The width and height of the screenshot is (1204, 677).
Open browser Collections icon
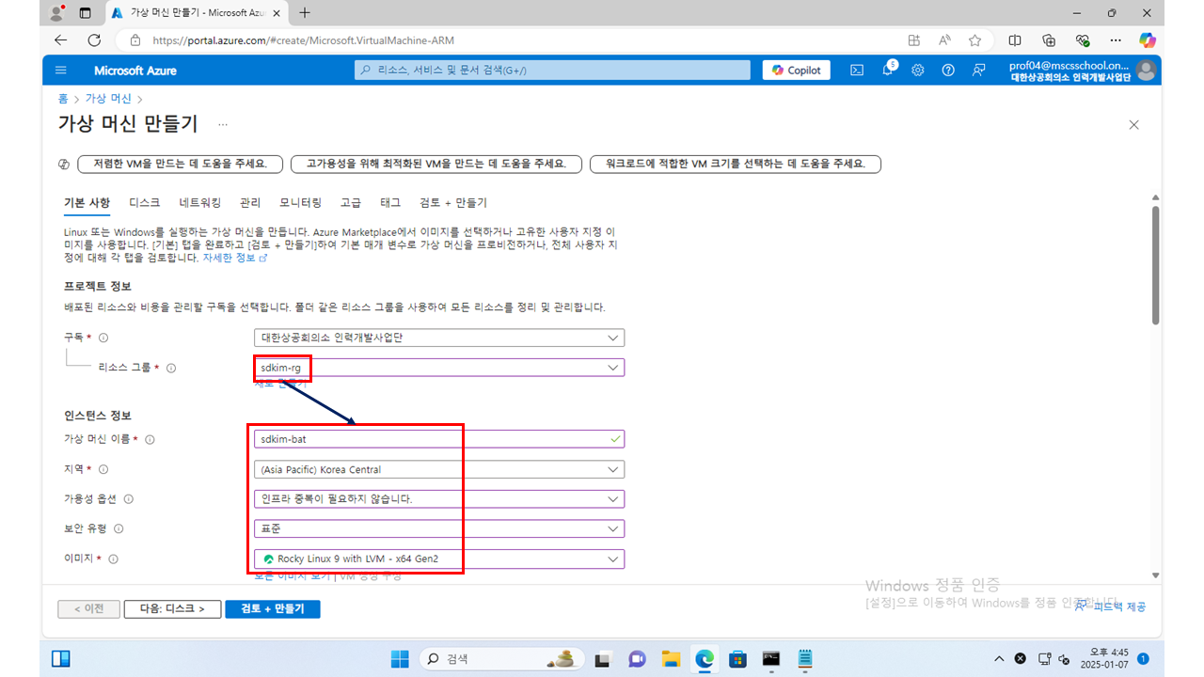1049,40
